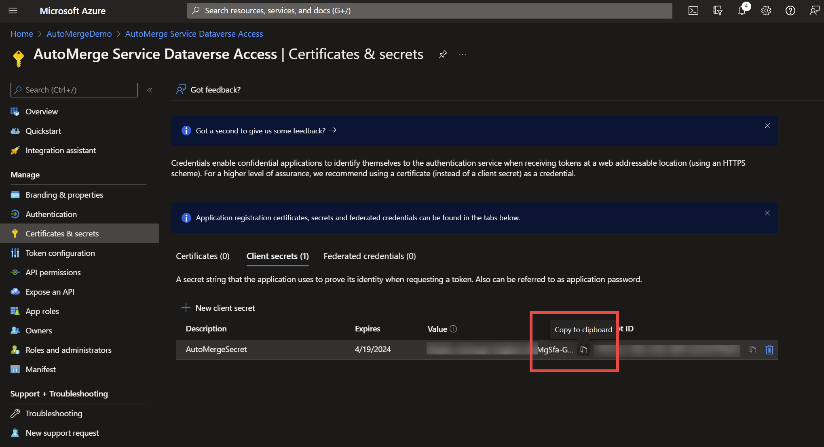Image resolution: width=824 pixels, height=447 pixels.
Task: Click the info icon in the feedback banner
Action: click(x=186, y=131)
